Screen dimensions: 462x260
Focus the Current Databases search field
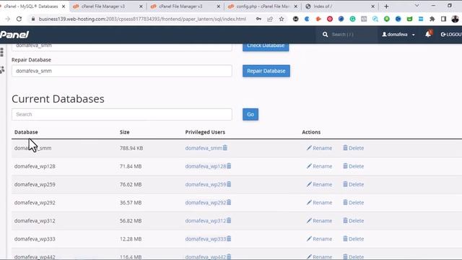pos(122,114)
